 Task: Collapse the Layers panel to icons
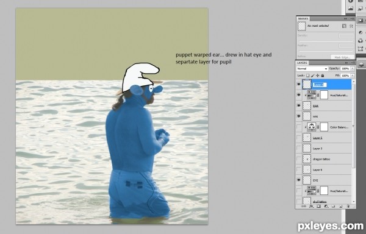pyautogui.click(x=346, y=63)
